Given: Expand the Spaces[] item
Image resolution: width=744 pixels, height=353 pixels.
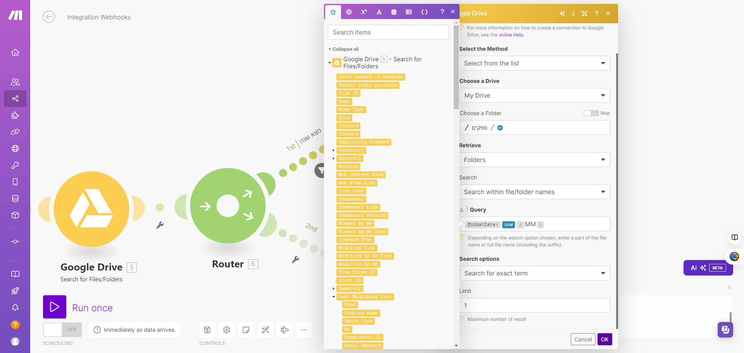Looking at the screenshot, I should tap(333, 158).
